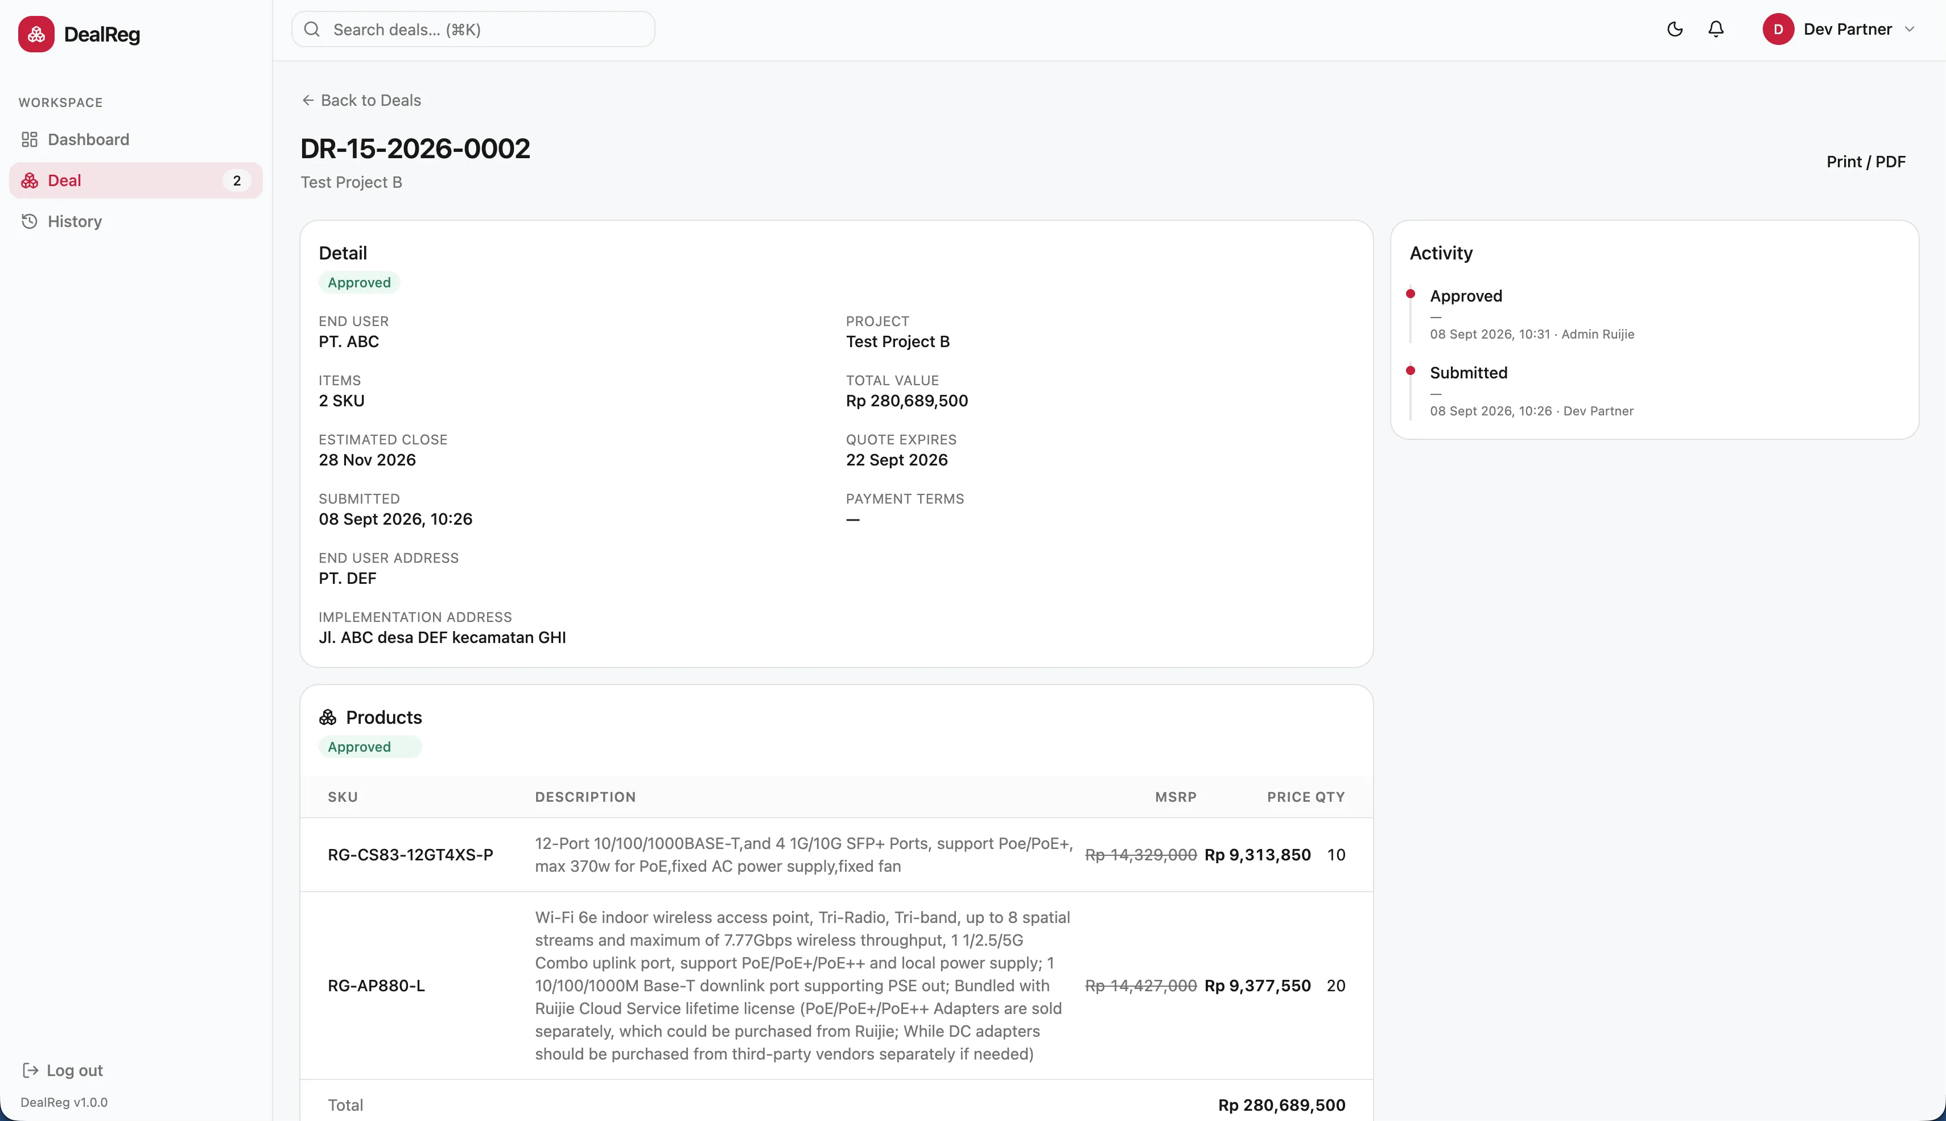Open Dashboard in the sidebar
Screen dimensions: 1946x1121
pos(136,139)
